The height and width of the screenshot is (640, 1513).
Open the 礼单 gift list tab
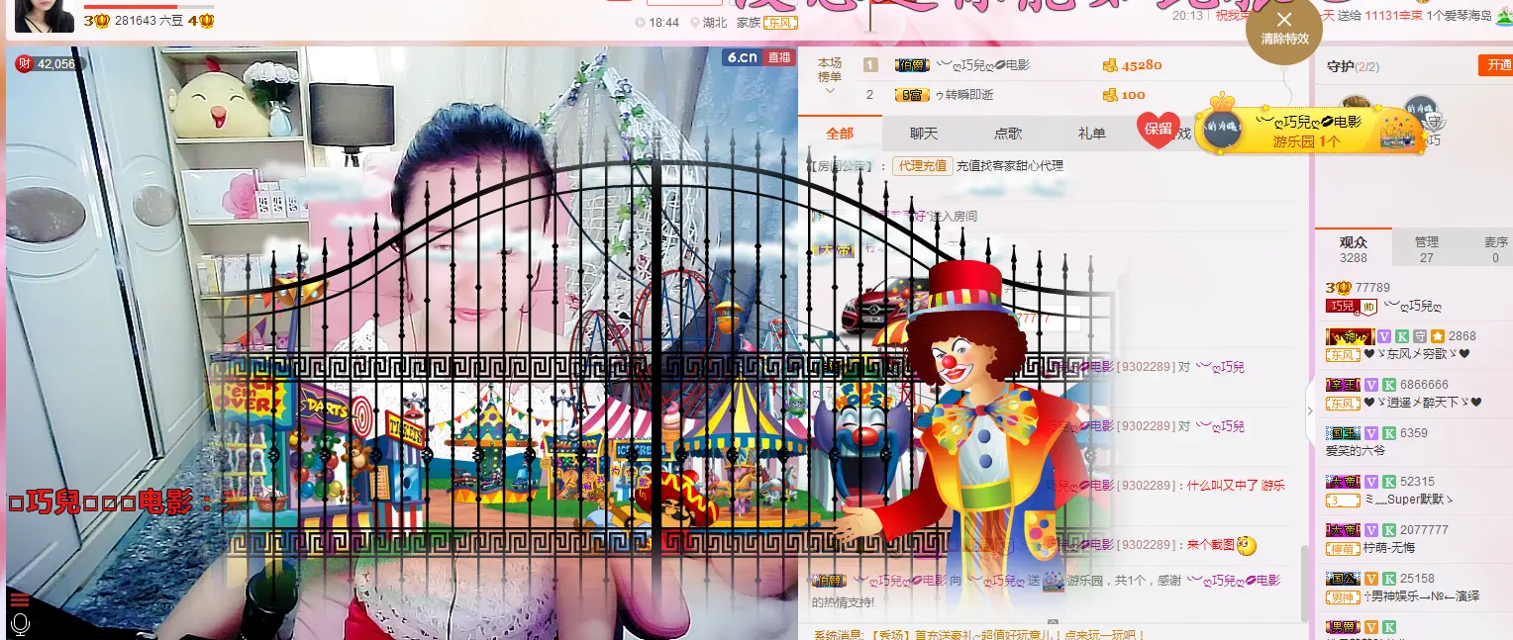click(1092, 134)
